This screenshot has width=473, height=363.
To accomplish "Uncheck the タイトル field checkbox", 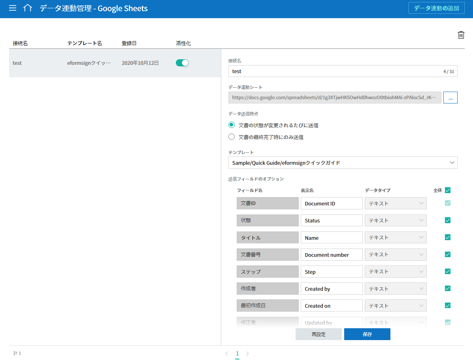I will point(448,237).
